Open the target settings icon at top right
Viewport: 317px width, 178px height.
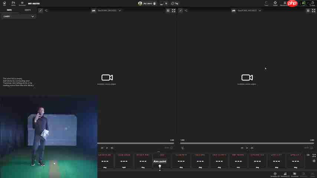(275, 3)
